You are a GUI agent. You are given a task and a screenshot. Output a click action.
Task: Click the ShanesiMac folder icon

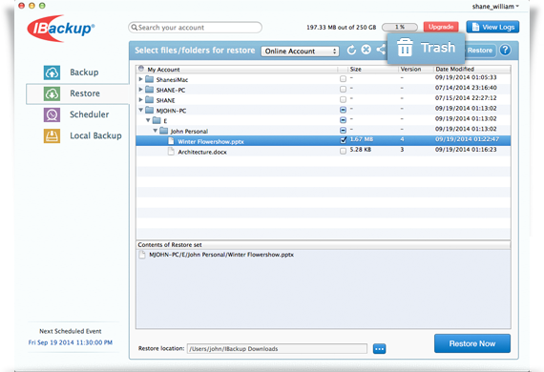point(150,79)
